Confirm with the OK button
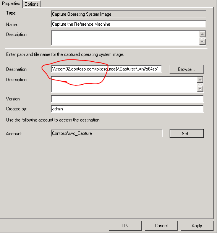 click(x=125, y=226)
